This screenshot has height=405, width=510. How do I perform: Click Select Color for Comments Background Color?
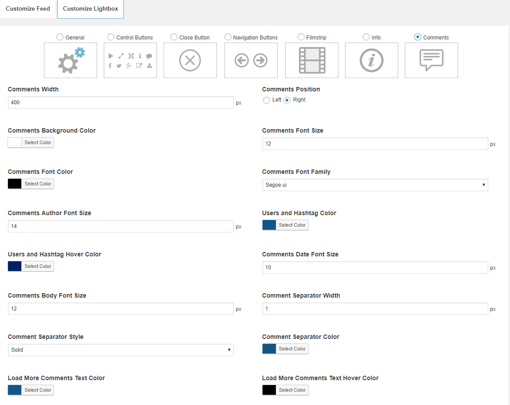pos(38,142)
